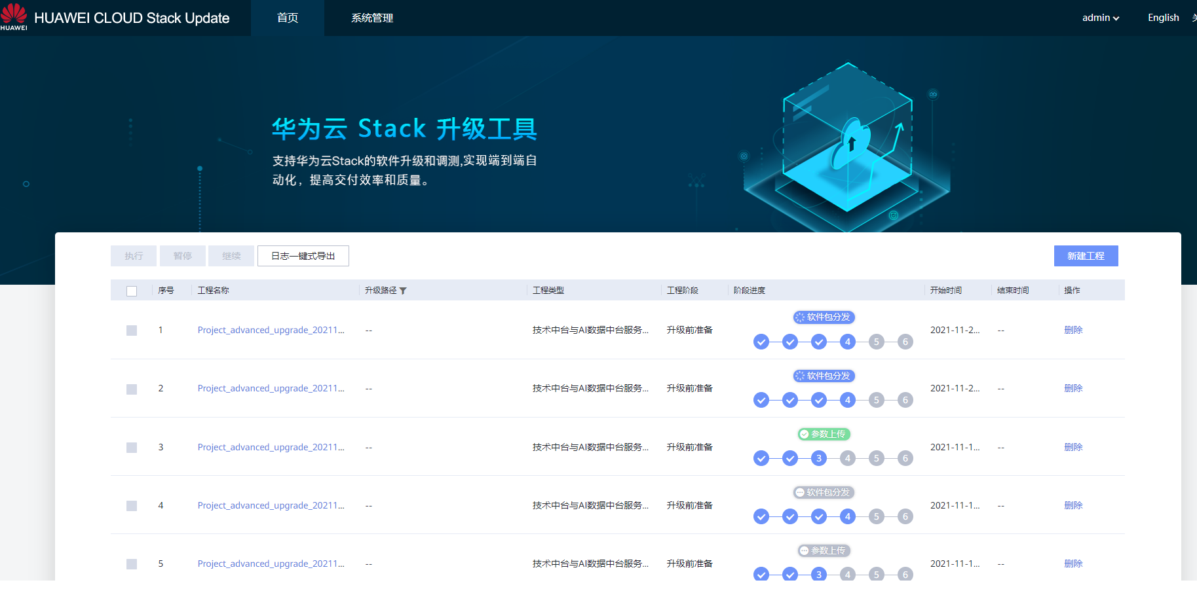The image size is (1197, 591).
Task: Select step 4 circle in project row 4
Action: [x=848, y=516]
